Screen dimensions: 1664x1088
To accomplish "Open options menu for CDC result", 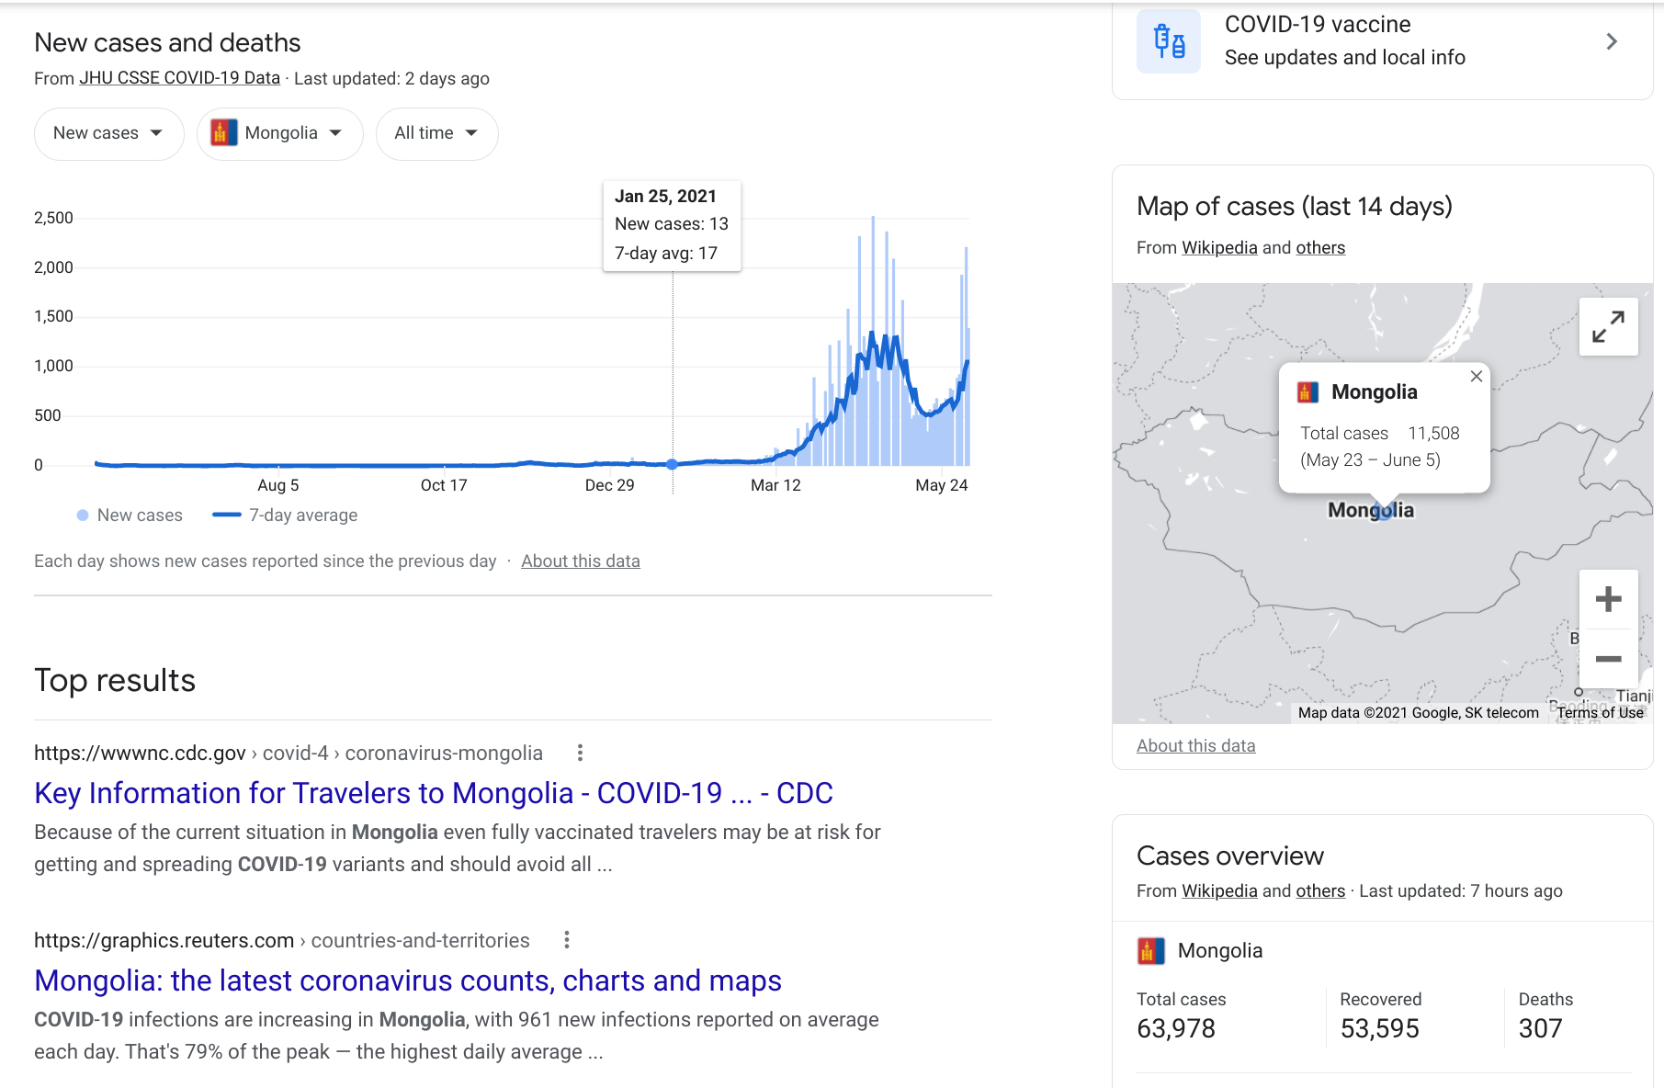I will click(x=580, y=754).
